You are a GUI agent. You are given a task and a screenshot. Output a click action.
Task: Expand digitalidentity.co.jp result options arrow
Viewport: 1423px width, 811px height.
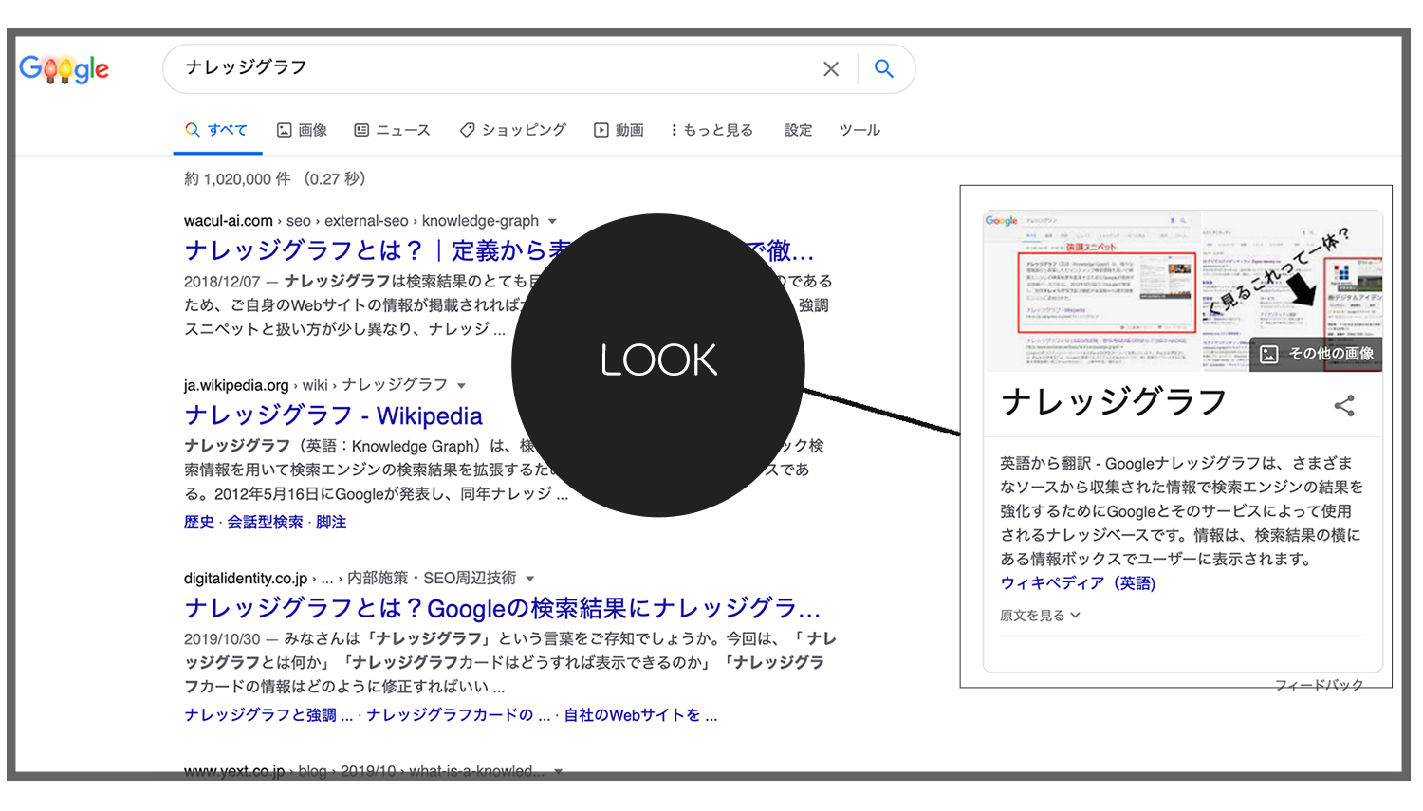(529, 579)
